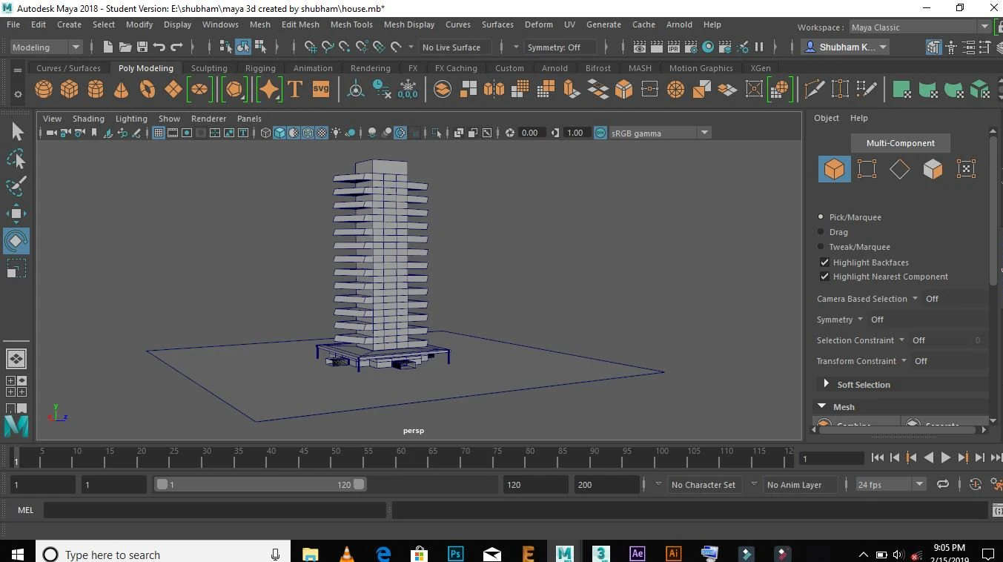Go to start of playback range

[878, 458]
